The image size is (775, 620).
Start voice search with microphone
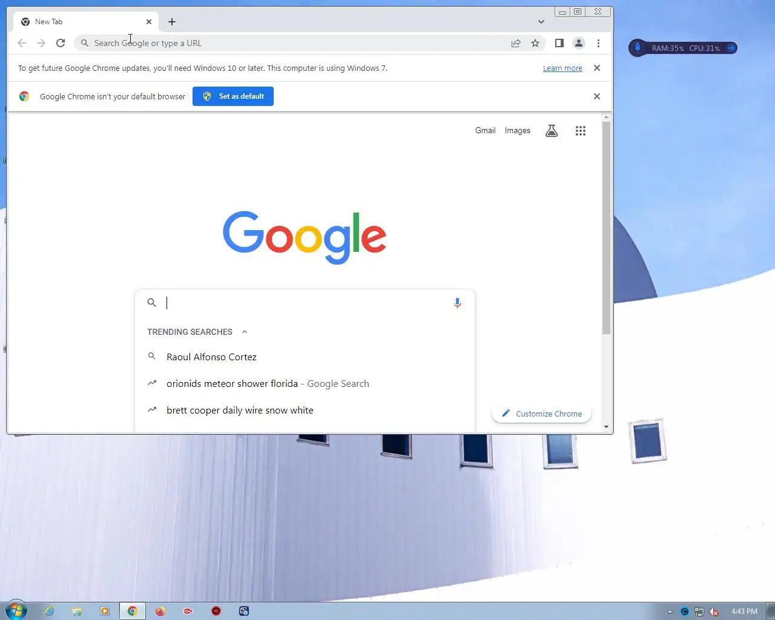click(458, 303)
